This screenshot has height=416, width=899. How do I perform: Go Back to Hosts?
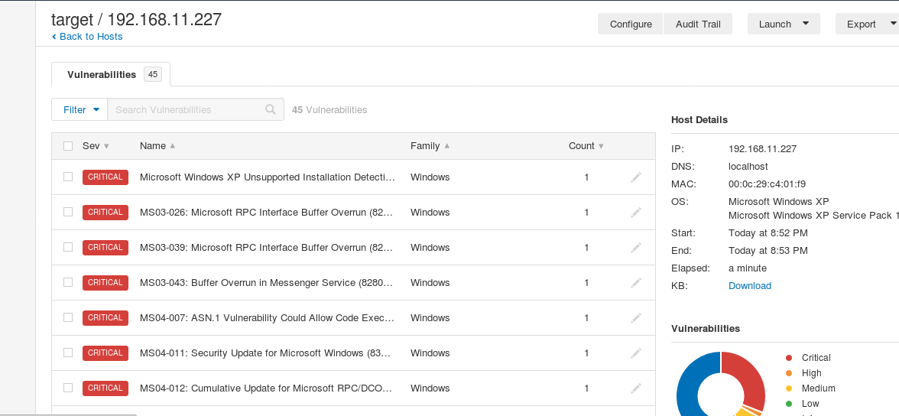pos(87,36)
